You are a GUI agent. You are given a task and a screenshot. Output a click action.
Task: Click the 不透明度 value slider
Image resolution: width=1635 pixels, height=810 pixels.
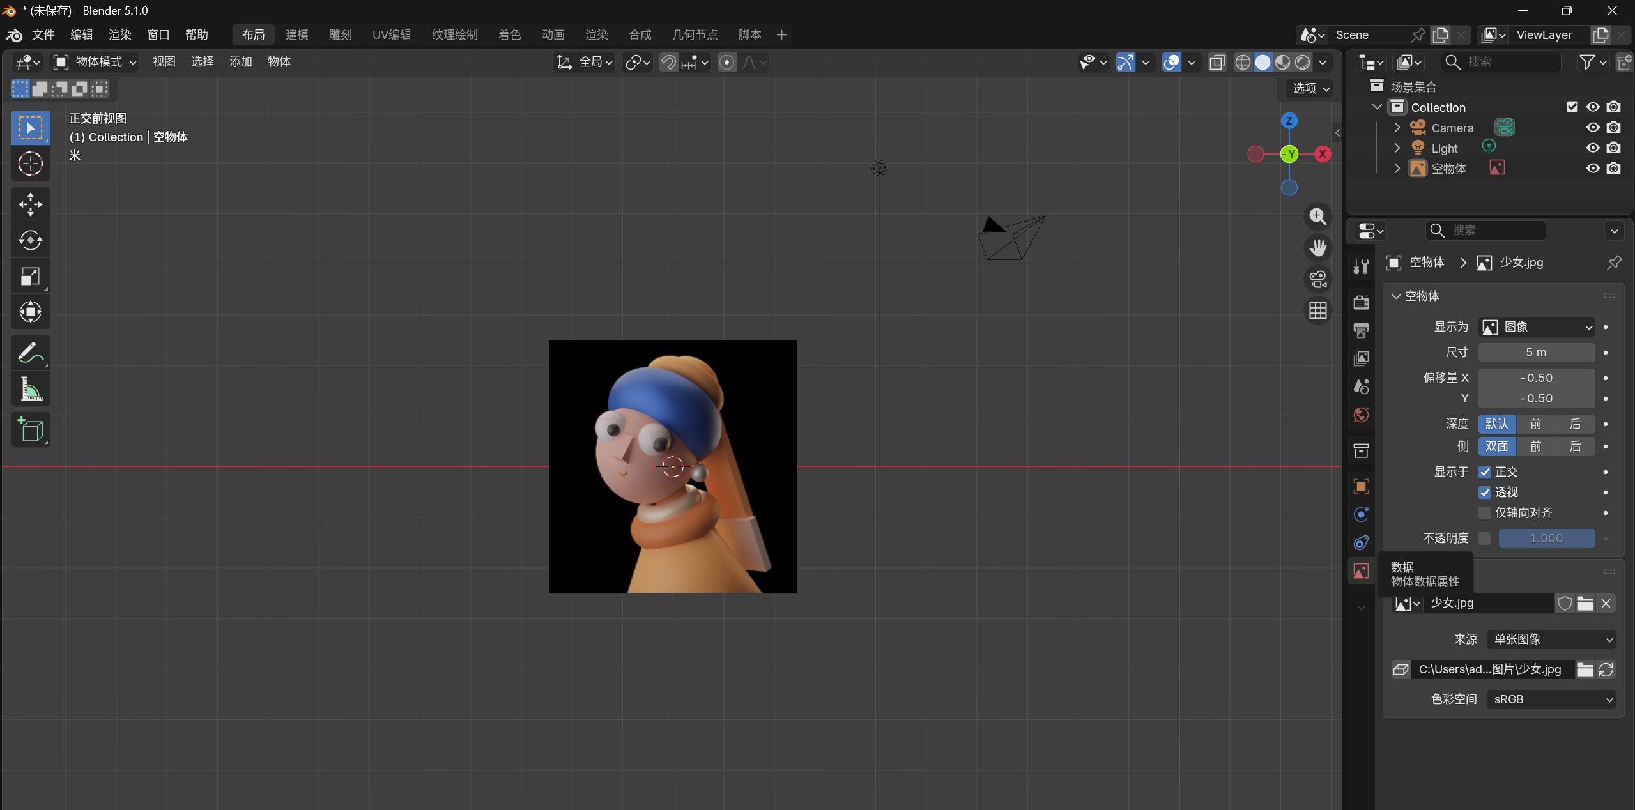(x=1546, y=539)
